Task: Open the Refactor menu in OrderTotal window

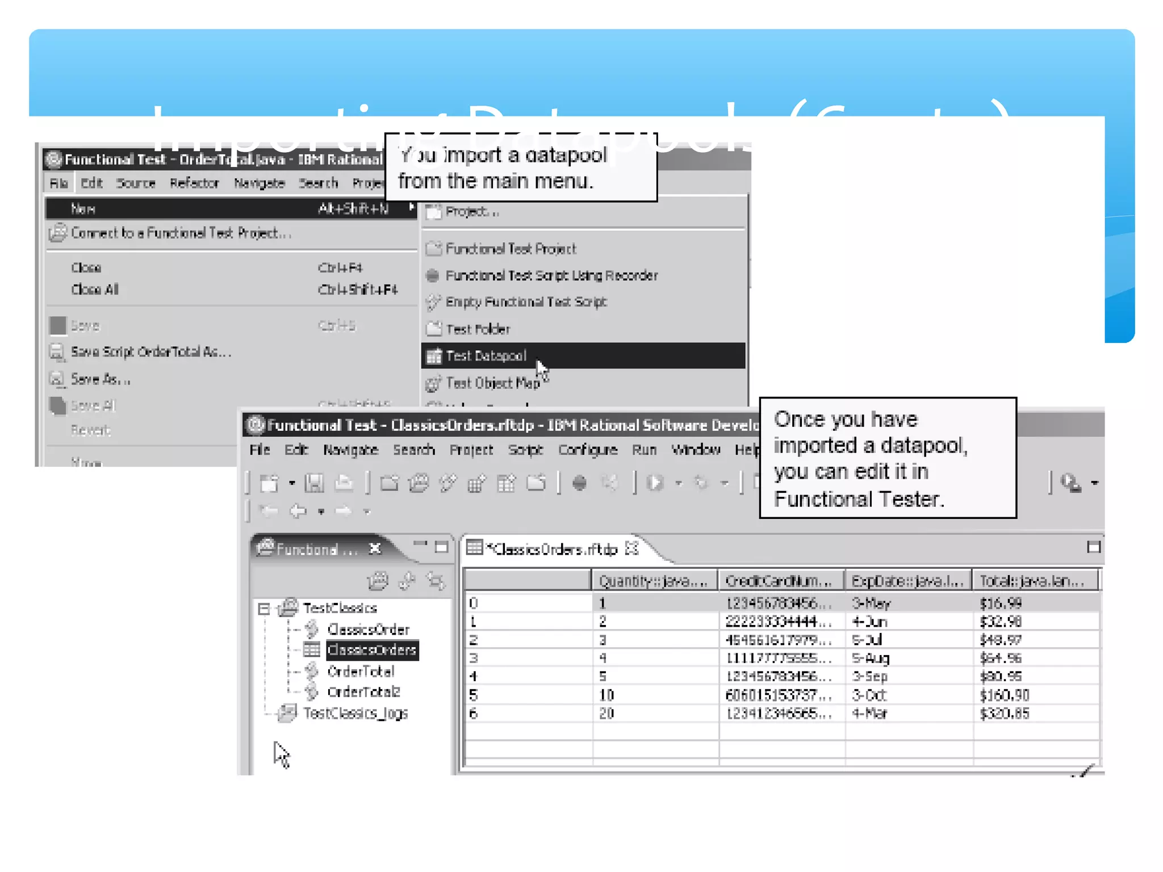Action: point(194,183)
